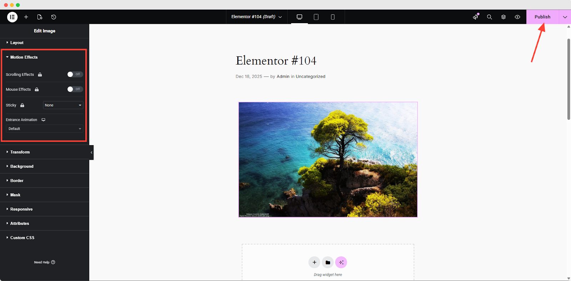Switch to mobile view icon
The height and width of the screenshot is (281, 571).
333,17
